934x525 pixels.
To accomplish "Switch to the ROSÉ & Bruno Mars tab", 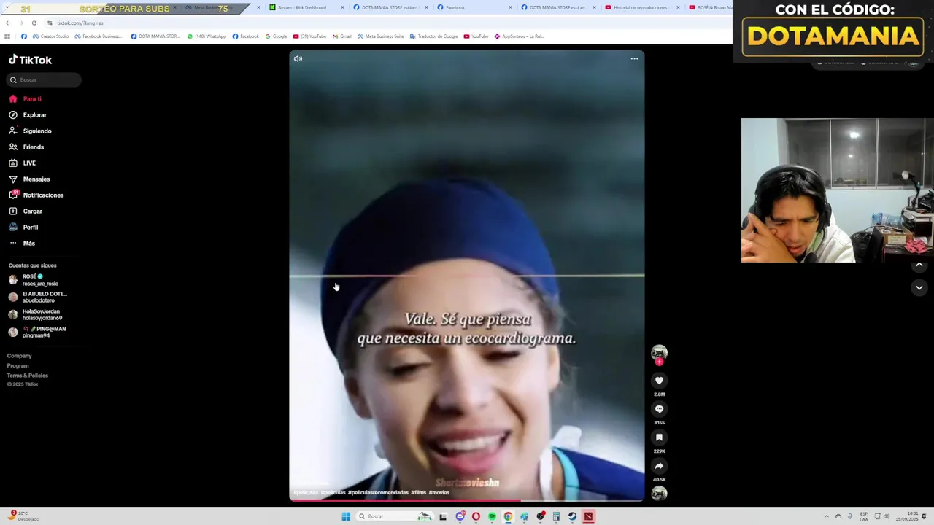I will 711,7.
